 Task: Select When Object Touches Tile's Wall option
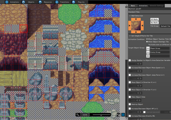coord(147,39)
